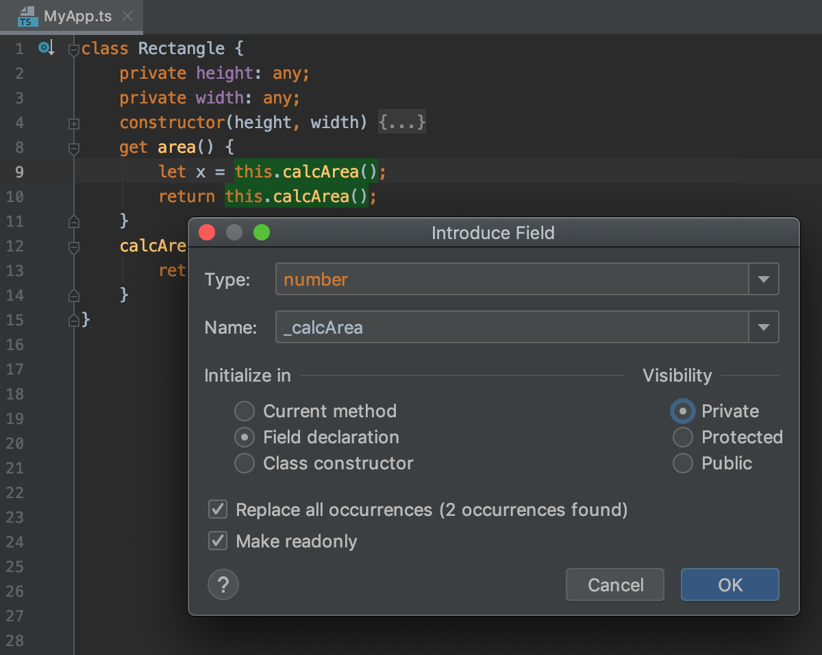The height and width of the screenshot is (655, 822).
Task: Select Protected visibility
Action: [683, 437]
